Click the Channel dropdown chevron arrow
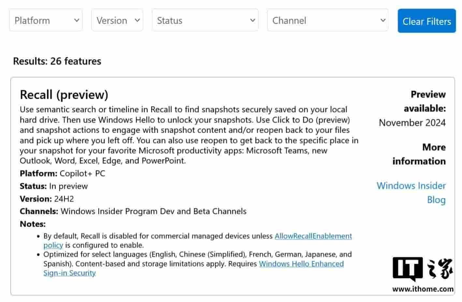The image size is (462, 302). (383, 20)
